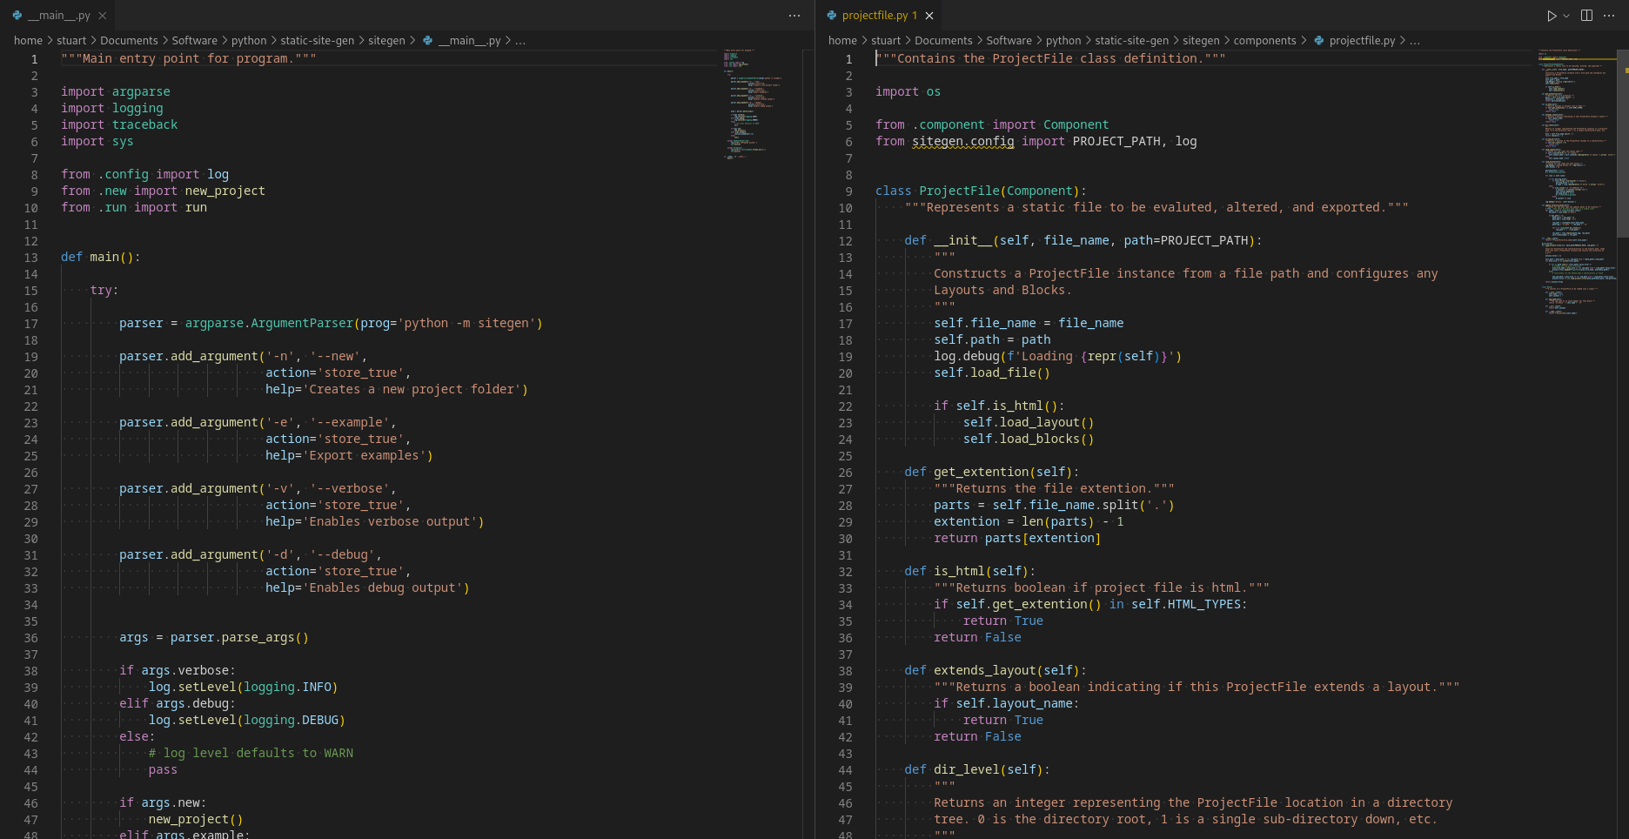Viewport: 1629px width, 839px height.
Task: Click 'return parts[extention]' line
Action: pos(1017,538)
